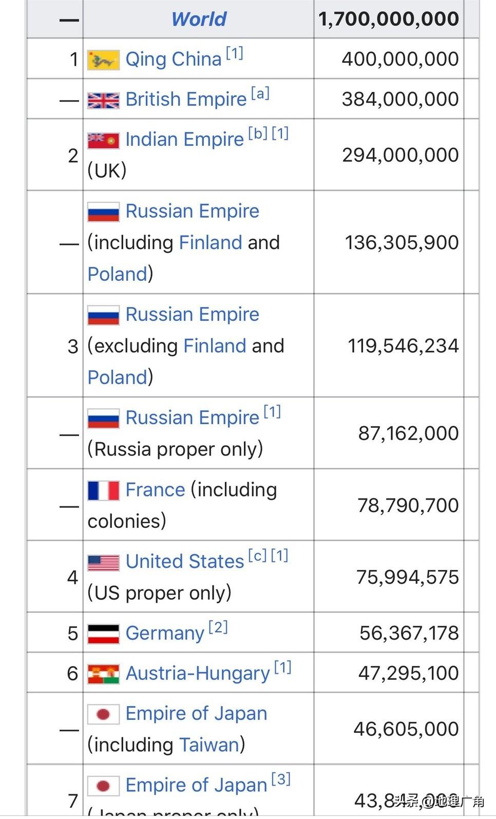This screenshot has width=496, height=819.
Task: Follow the British Empire link
Action: 186,99
